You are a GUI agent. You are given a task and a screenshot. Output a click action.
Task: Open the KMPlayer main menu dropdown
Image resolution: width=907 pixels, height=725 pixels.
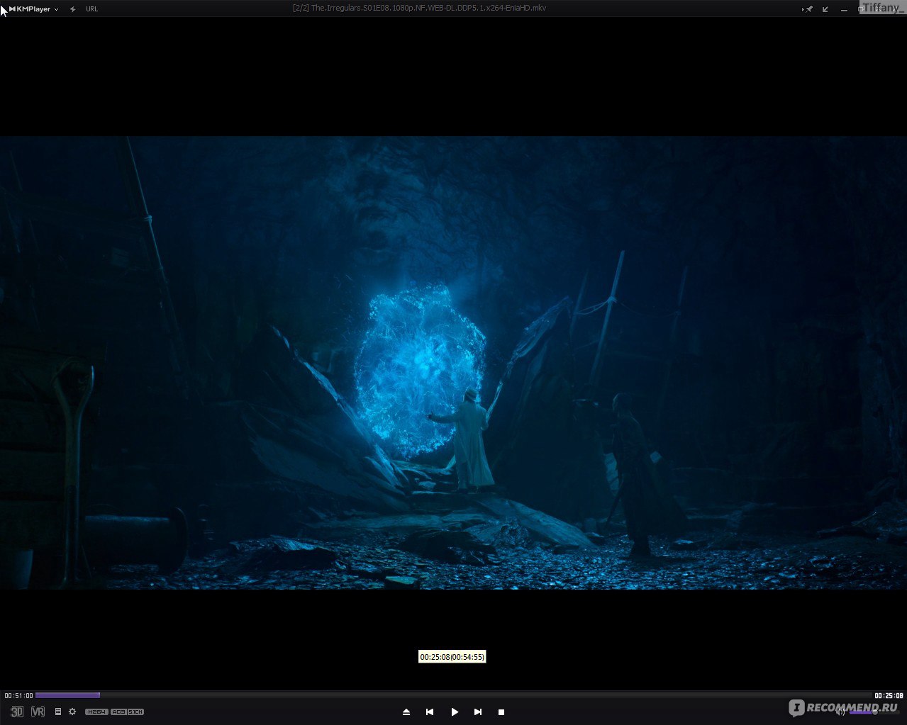click(x=33, y=9)
